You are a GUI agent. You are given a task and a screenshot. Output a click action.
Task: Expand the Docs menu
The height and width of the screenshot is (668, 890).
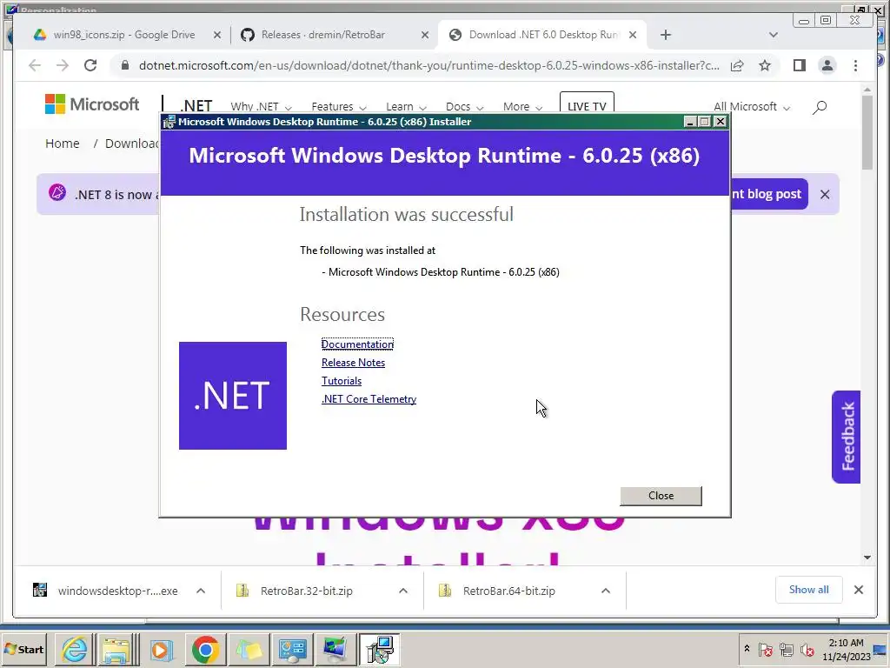click(464, 107)
